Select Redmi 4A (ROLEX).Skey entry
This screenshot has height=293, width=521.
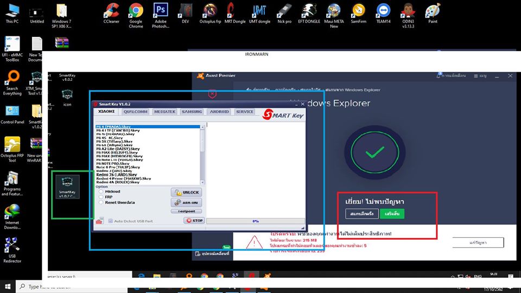tap(148, 182)
